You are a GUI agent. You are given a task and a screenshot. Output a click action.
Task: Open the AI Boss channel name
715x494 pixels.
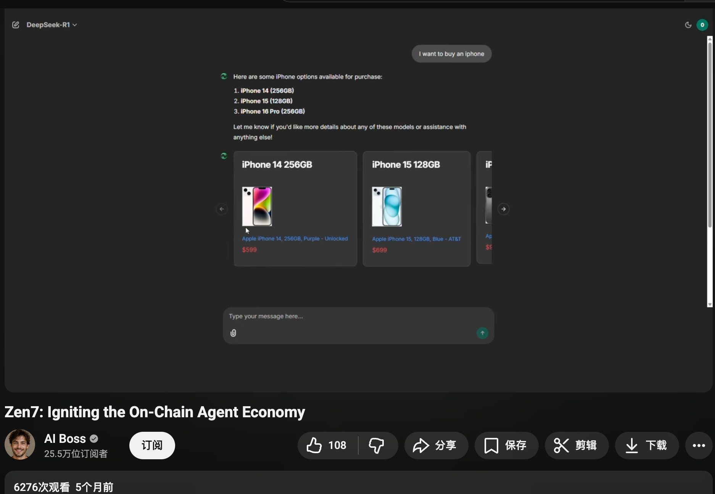(x=65, y=439)
